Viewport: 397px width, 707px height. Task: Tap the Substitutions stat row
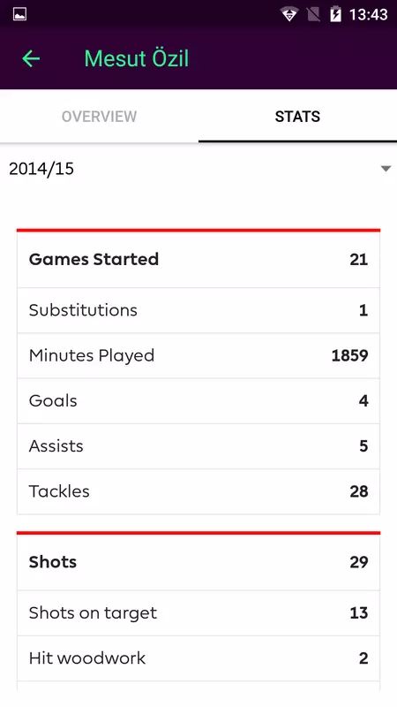coord(198,310)
